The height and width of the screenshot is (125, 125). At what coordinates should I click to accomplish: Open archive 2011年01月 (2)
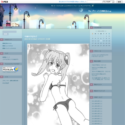pos(97,108)
